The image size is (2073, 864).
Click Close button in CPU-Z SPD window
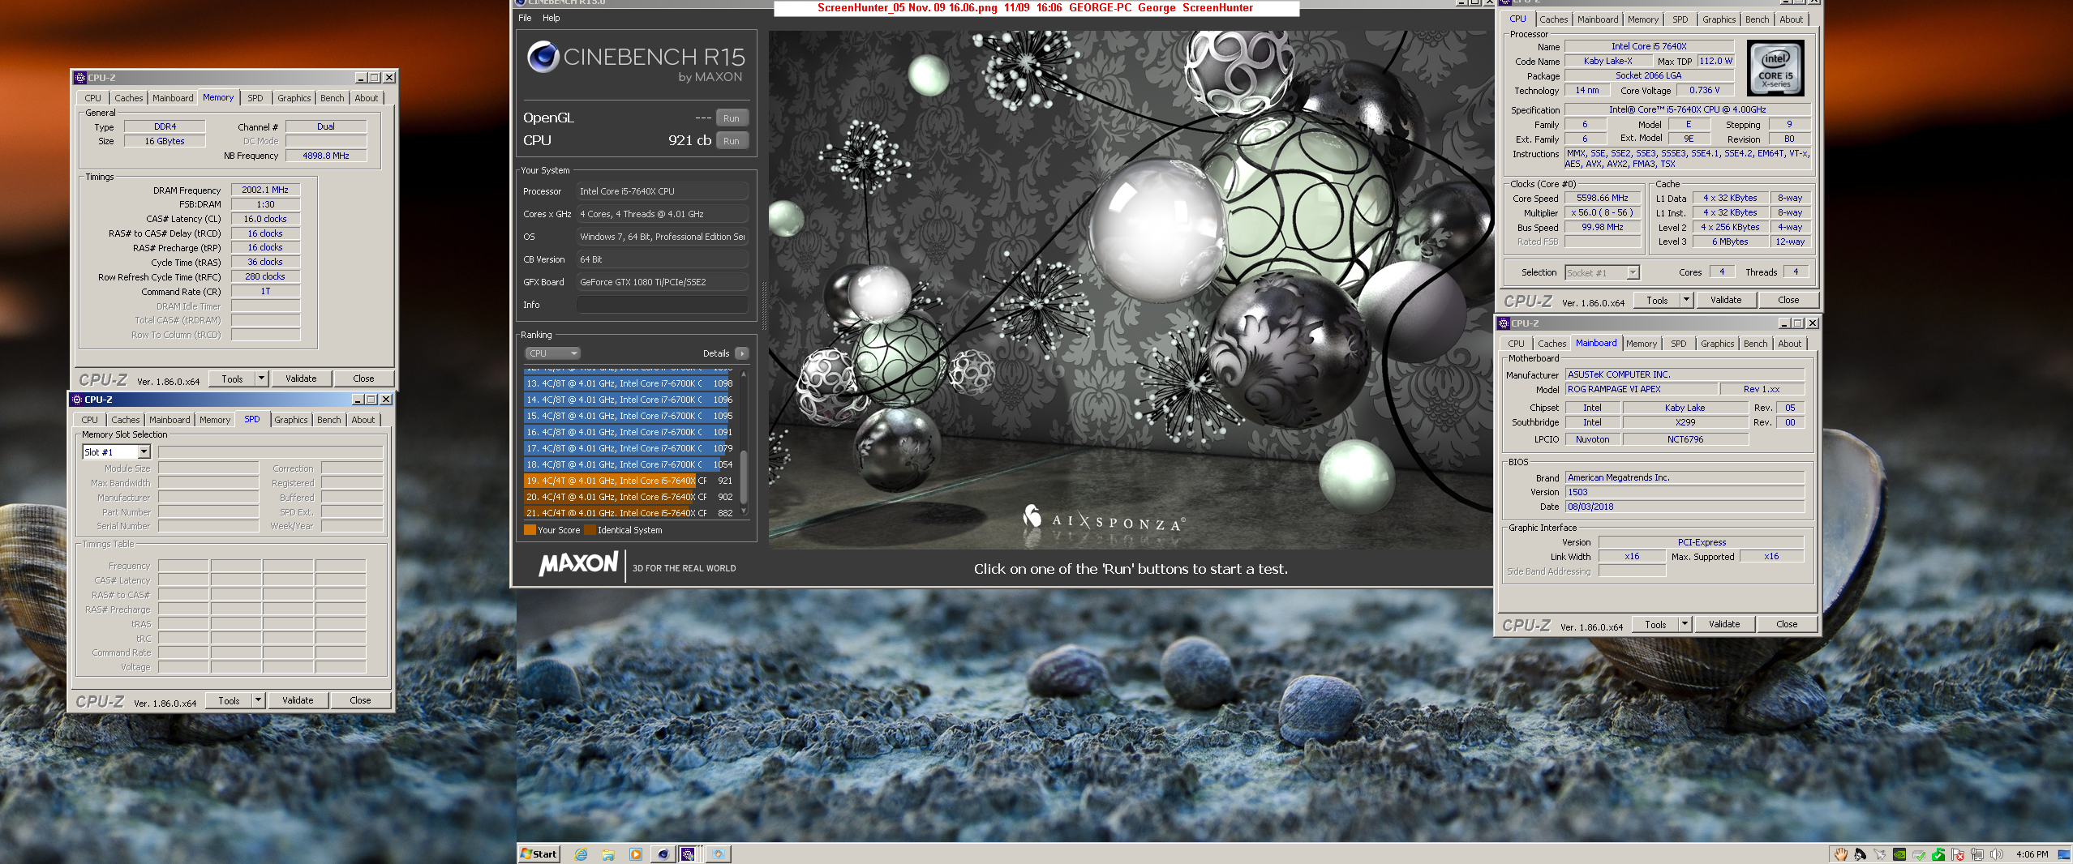(360, 700)
